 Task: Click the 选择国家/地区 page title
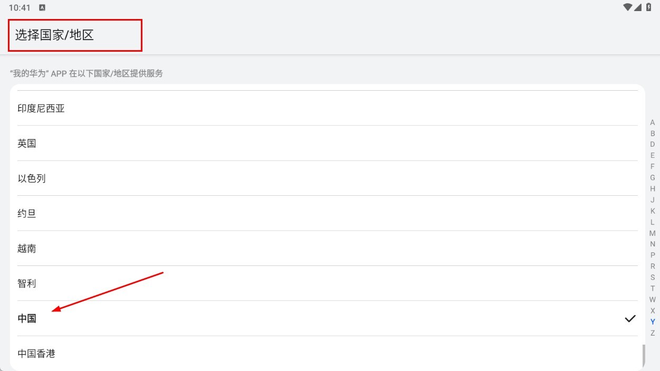click(x=54, y=35)
